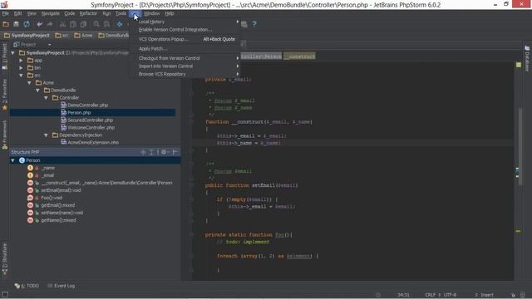Click the Cut toolbar icon
The image size is (532, 299).
pyautogui.click(x=62, y=24)
